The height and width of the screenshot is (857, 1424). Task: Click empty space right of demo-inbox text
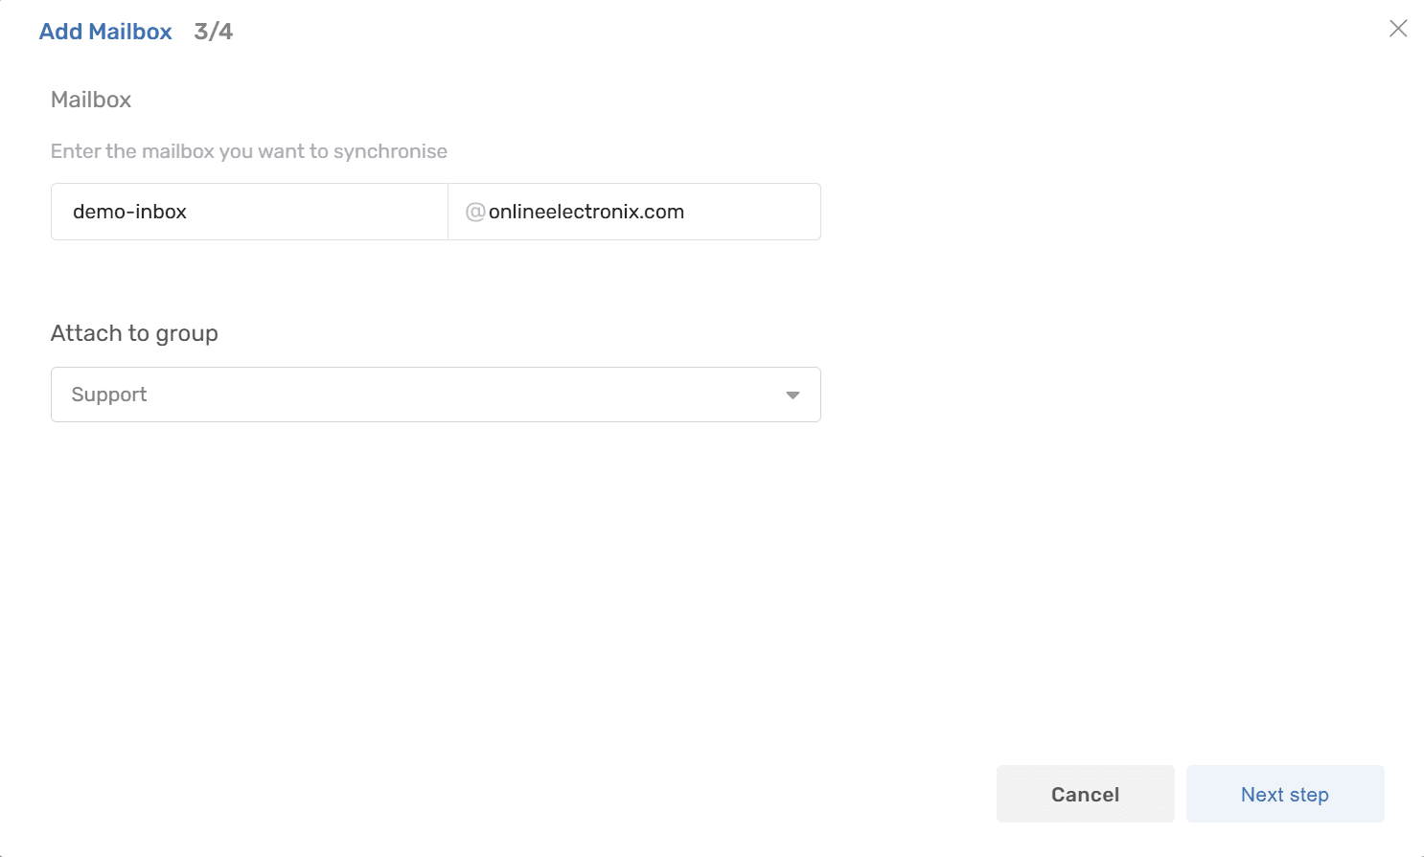[316, 212]
